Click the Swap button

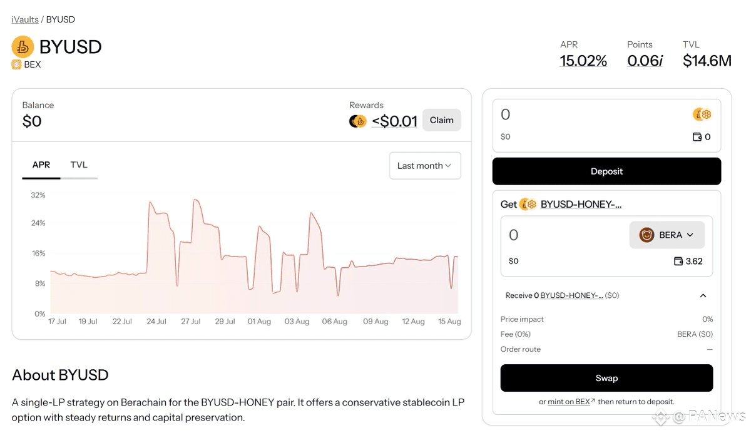point(606,378)
